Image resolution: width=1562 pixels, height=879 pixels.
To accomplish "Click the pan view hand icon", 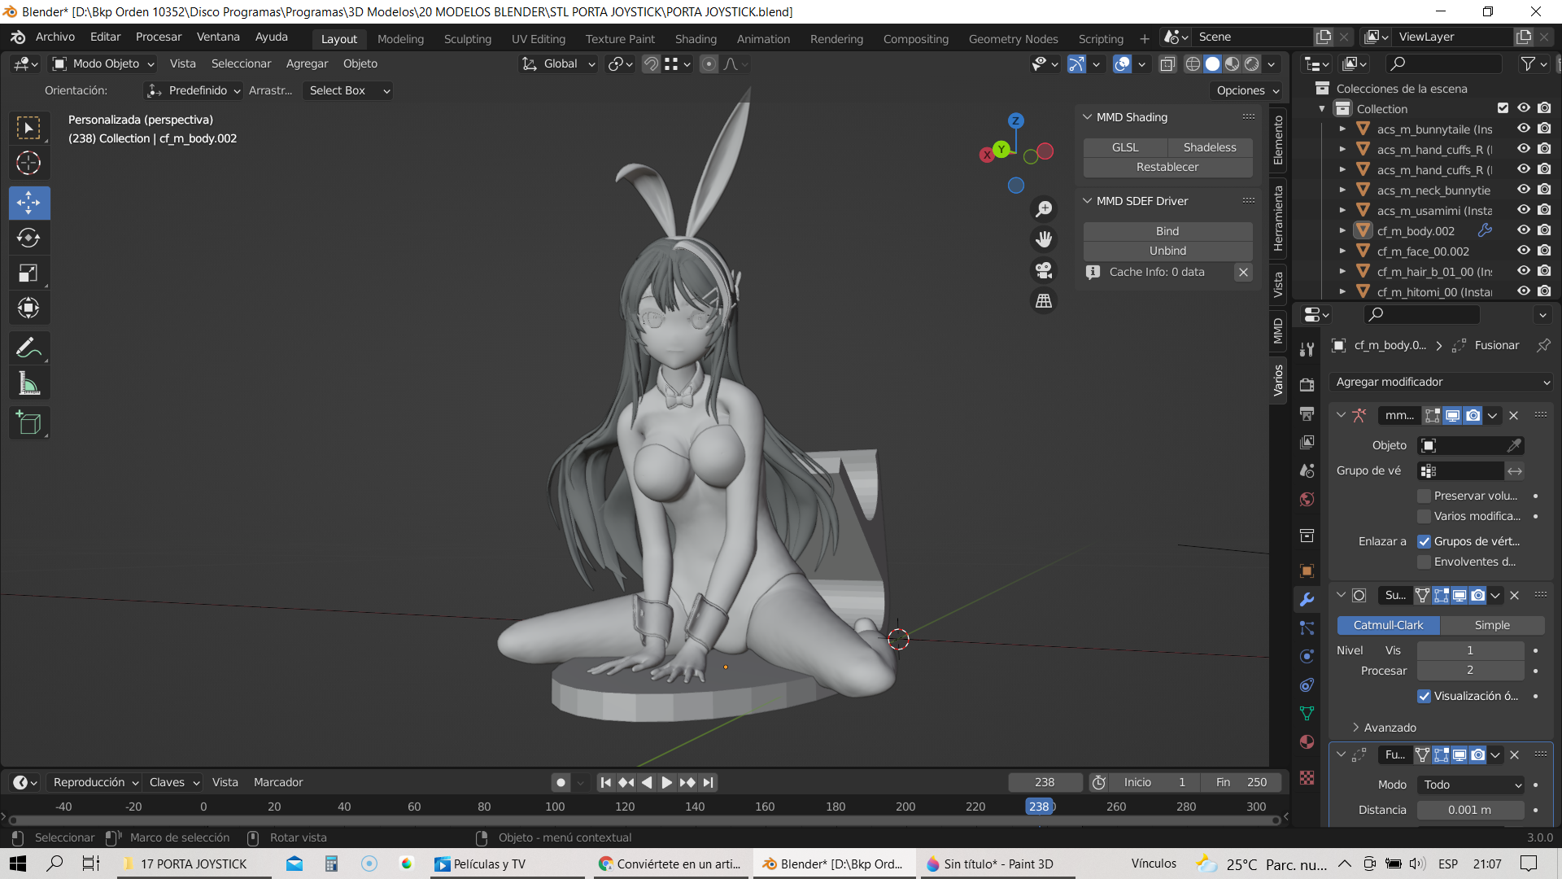I will [x=1044, y=239].
